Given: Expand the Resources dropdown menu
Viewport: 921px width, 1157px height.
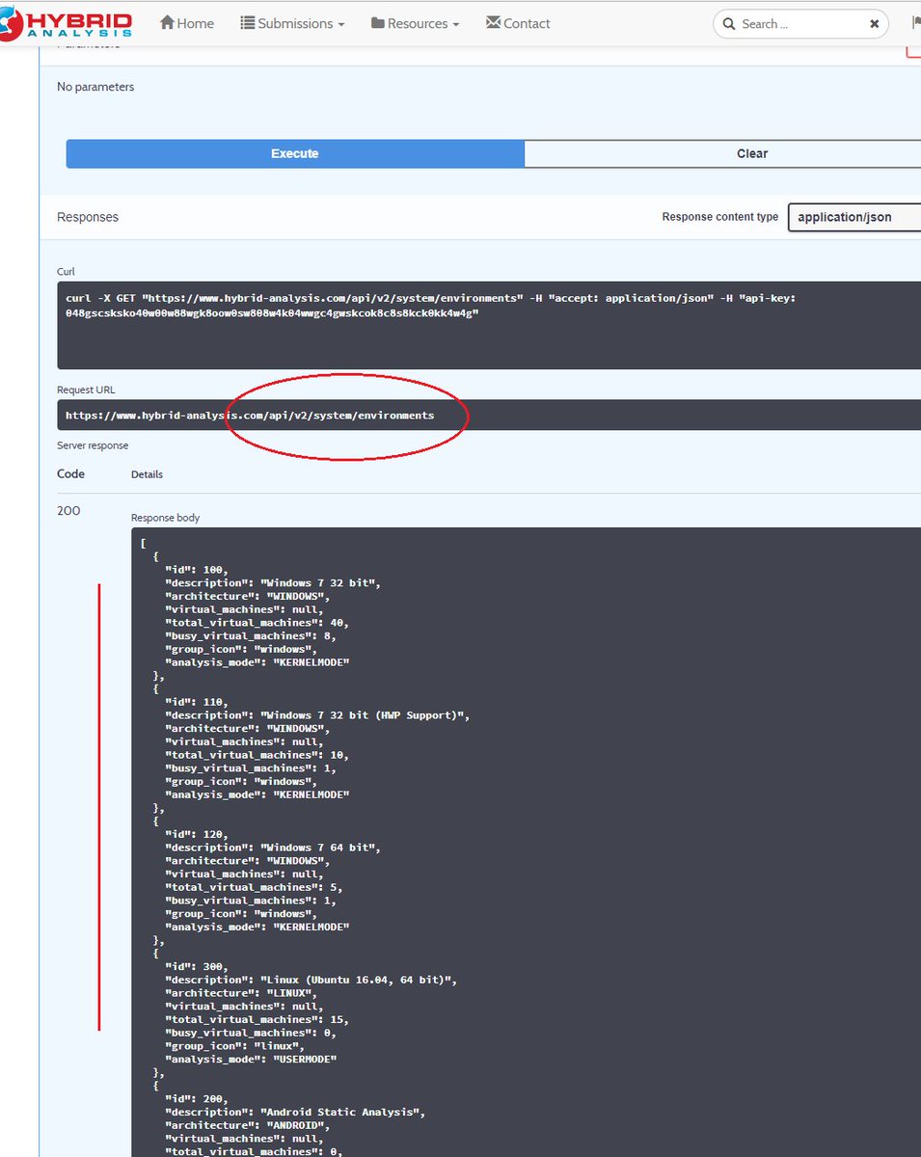Looking at the screenshot, I should 415,23.
